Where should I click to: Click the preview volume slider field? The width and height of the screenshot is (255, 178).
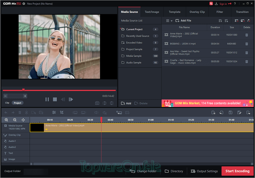tap(15, 96)
